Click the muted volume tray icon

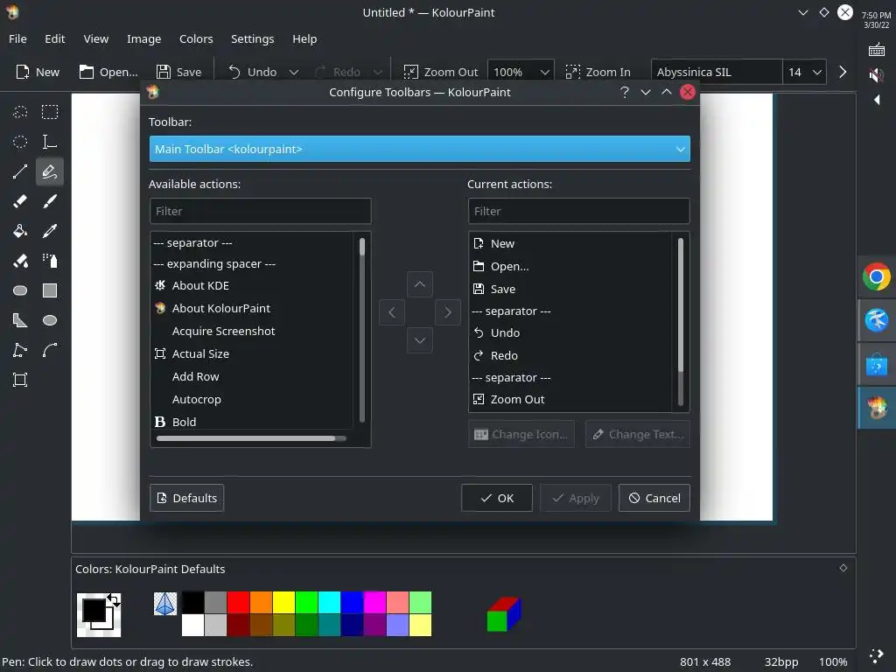[x=876, y=75]
